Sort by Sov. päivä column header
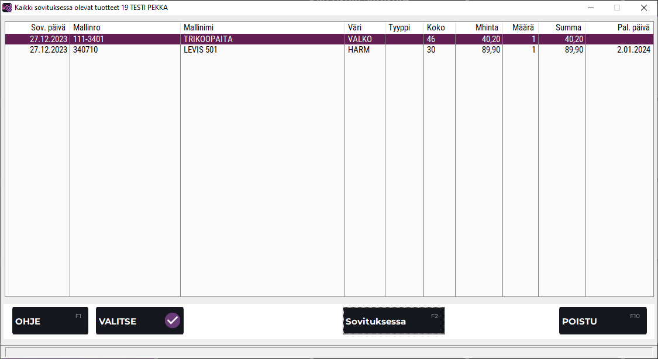This screenshot has height=359, width=658. click(x=37, y=27)
